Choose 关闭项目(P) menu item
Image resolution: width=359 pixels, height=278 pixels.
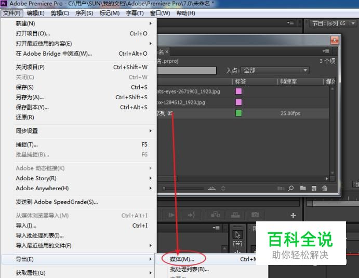pos(78,67)
